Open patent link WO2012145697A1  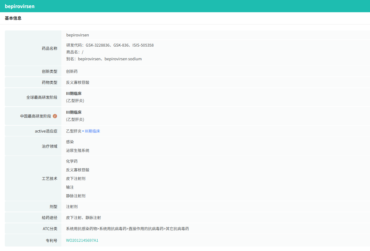(x=82, y=240)
